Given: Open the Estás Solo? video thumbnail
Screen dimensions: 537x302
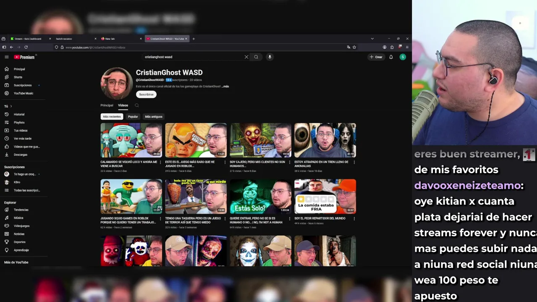Looking at the screenshot, I should click(261, 197).
